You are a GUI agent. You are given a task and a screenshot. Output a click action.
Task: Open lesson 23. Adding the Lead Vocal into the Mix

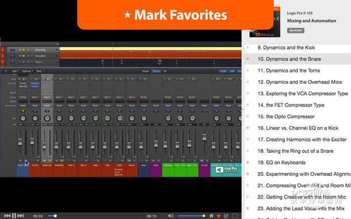point(301,208)
